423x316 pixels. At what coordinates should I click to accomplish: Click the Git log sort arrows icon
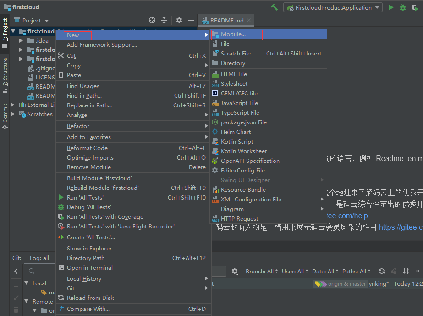coord(406,271)
